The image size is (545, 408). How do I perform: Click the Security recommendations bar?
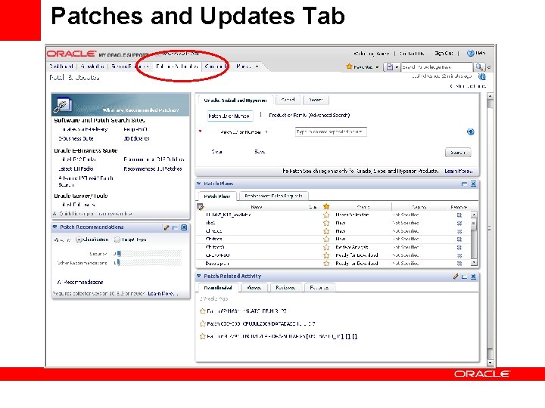click(149, 254)
